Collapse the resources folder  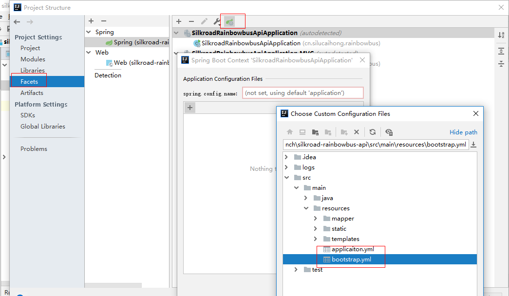click(x=306, y=208)
